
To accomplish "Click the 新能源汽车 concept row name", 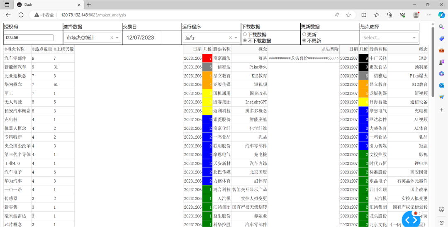I will point(15,67).
